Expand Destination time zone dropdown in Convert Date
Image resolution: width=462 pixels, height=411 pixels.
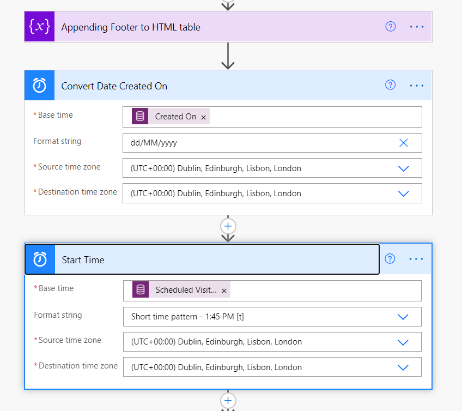point(403,194)
